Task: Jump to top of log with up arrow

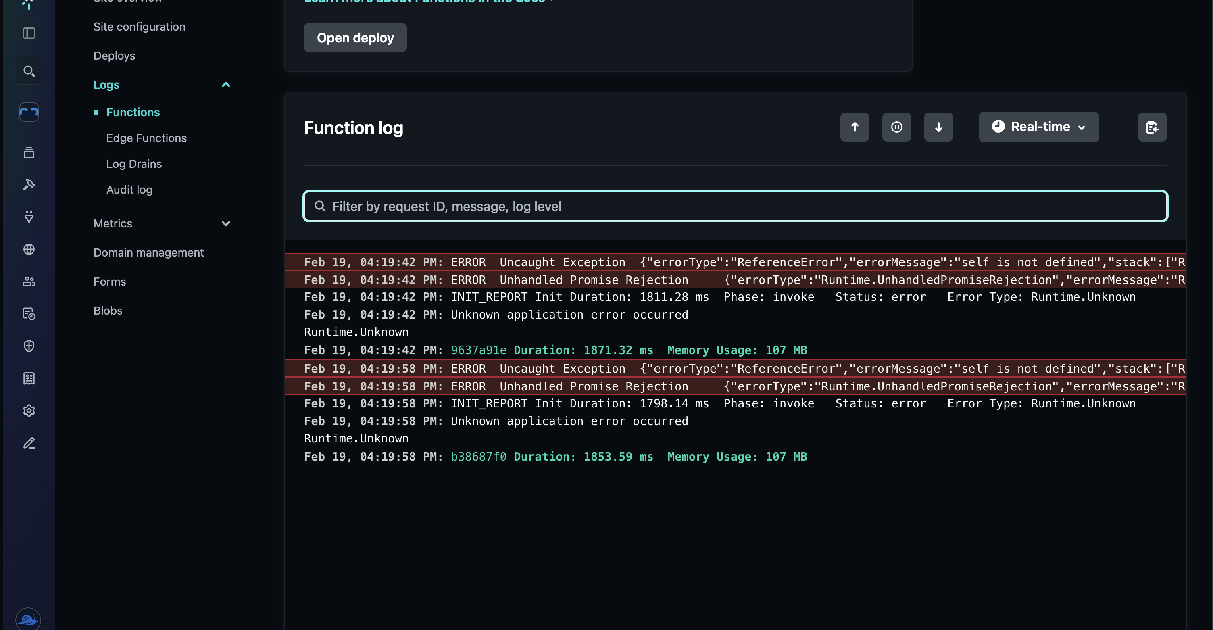Action: (855, 127)
